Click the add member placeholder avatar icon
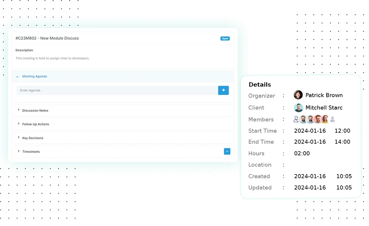 pos(332,119)
